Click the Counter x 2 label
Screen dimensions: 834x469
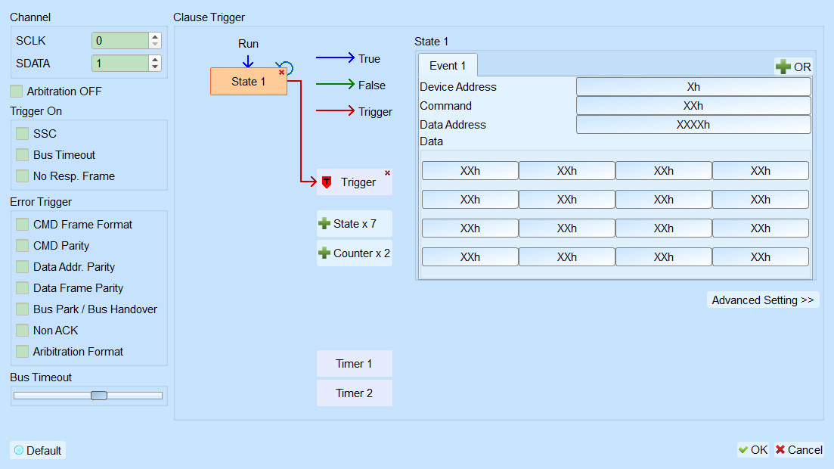[361, 253]
